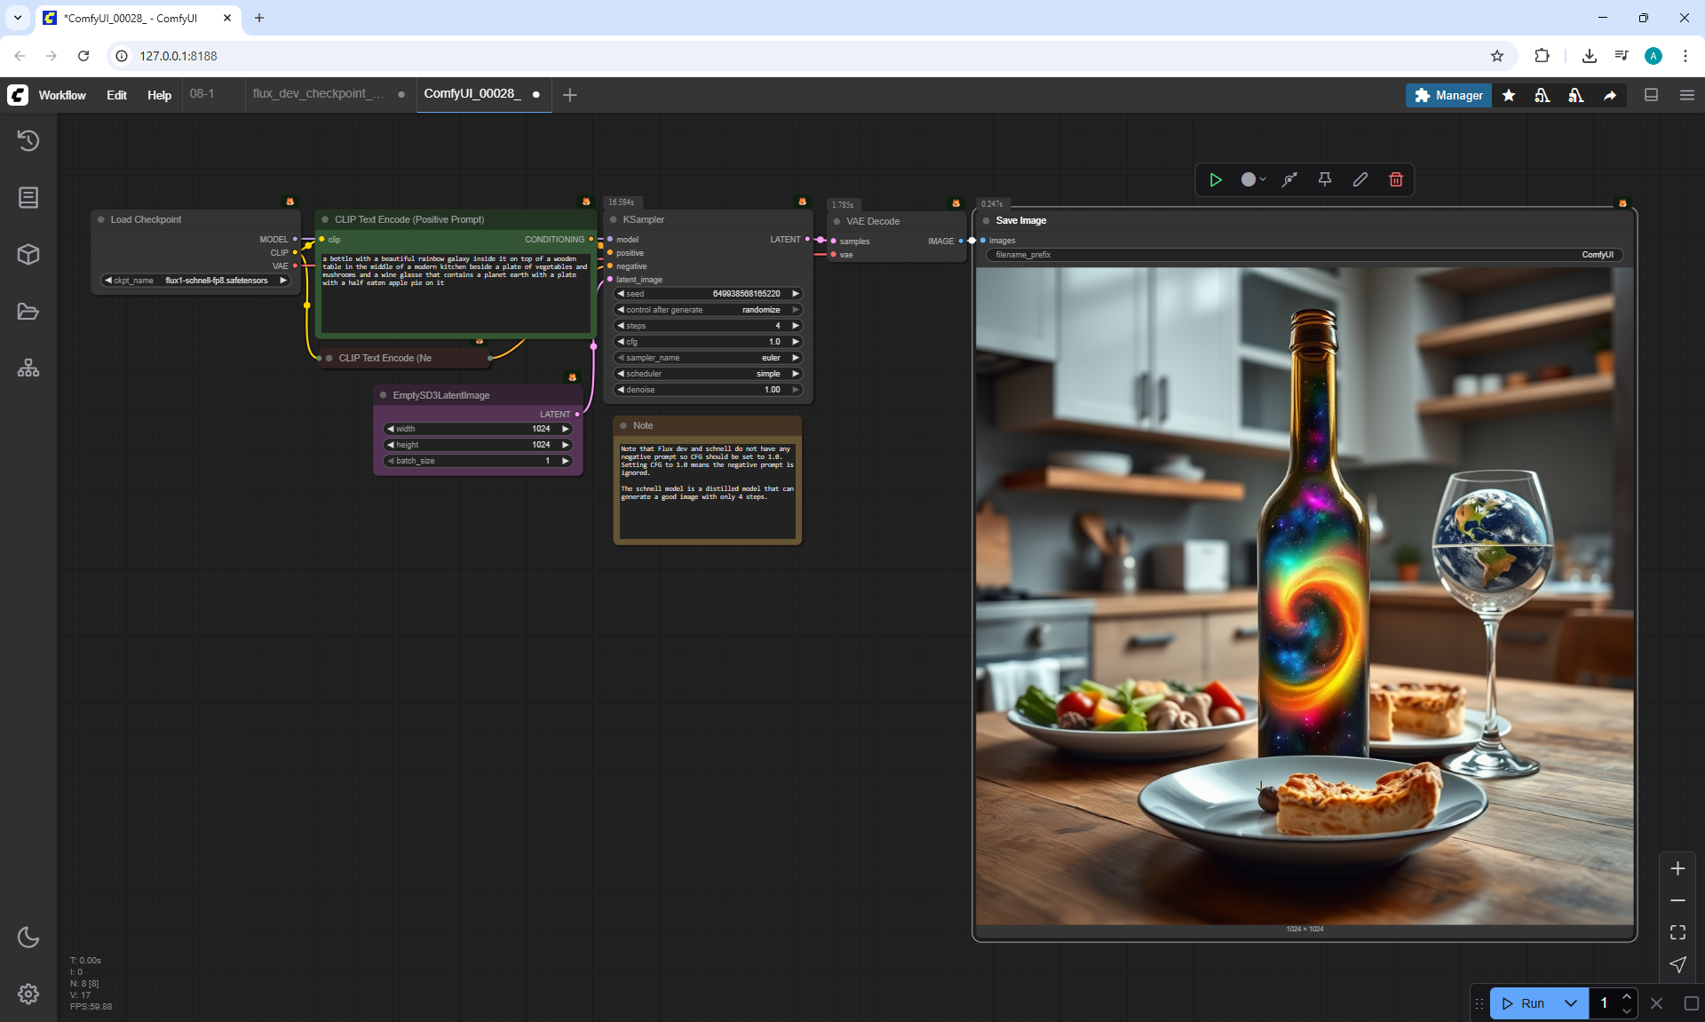Click the filename_prefix input field
The width and height of the screenshot is (1705, 1022).
(x=1304, y=255)
